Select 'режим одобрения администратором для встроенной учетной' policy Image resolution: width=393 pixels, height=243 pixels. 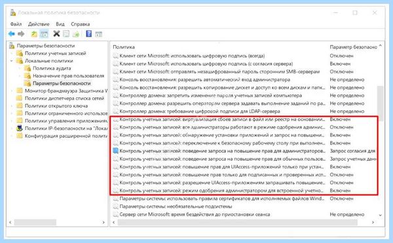(x=221, y=191)
